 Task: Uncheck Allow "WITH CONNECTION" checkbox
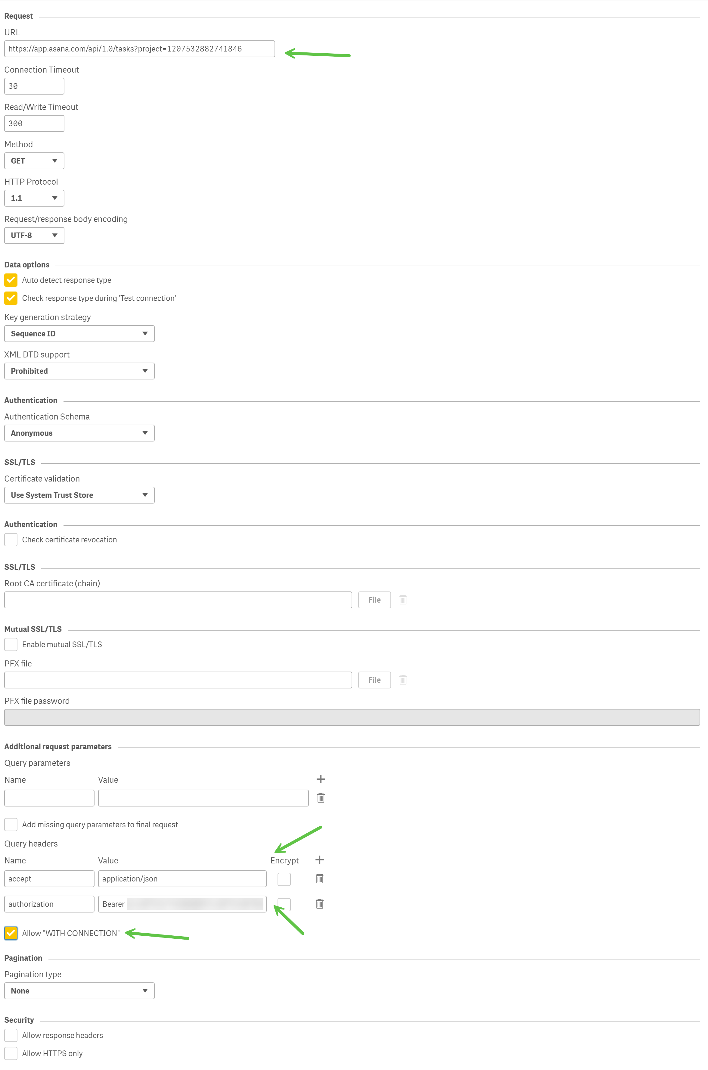(x=11, y=933)
